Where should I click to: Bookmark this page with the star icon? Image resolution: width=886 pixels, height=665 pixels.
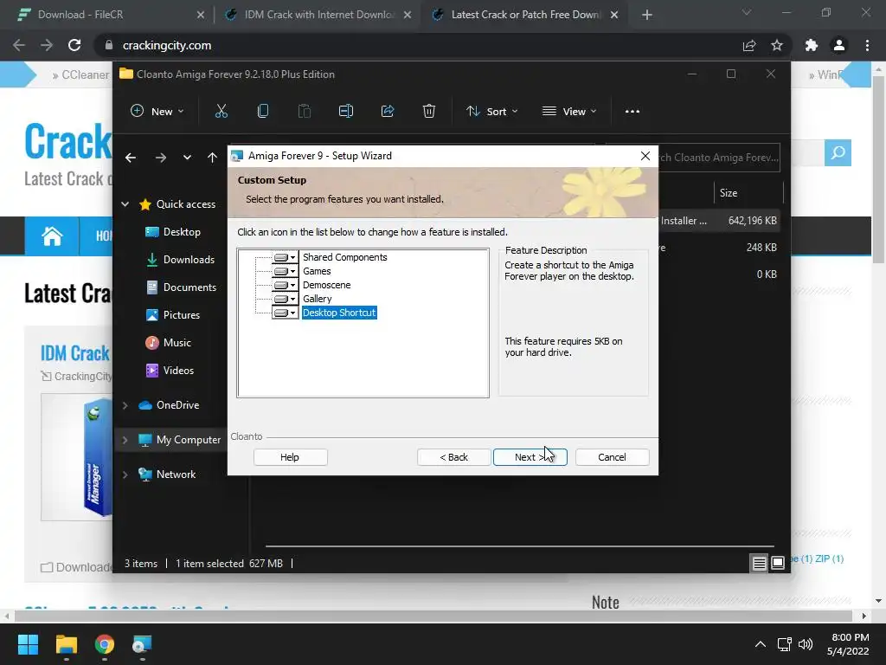(x=777, y=45)
